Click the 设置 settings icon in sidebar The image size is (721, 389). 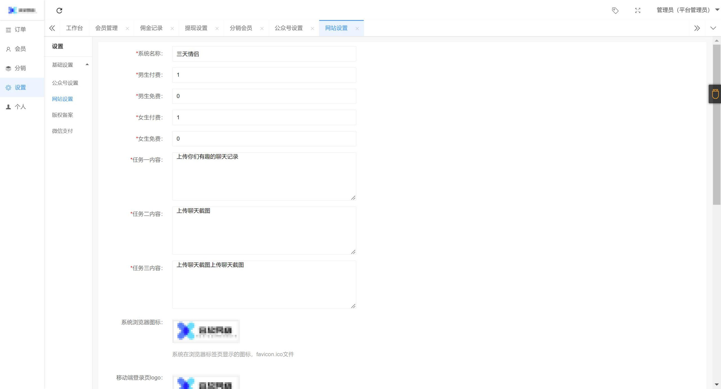8,87
